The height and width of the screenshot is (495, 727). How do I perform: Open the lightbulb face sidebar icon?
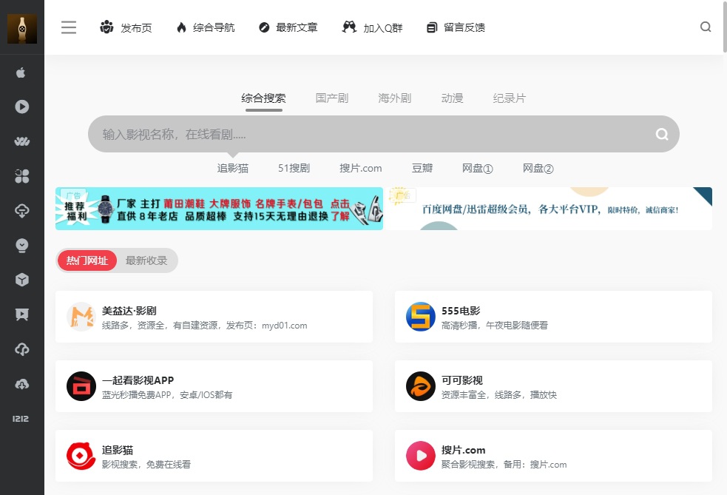click(x=21, y=246)
